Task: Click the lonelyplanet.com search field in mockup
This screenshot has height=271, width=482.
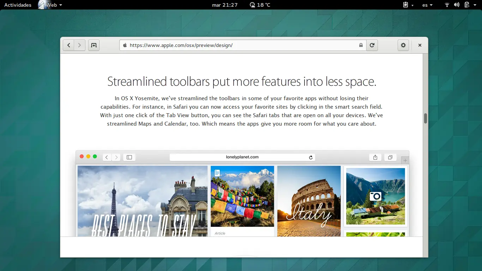Action: point(242,157)
